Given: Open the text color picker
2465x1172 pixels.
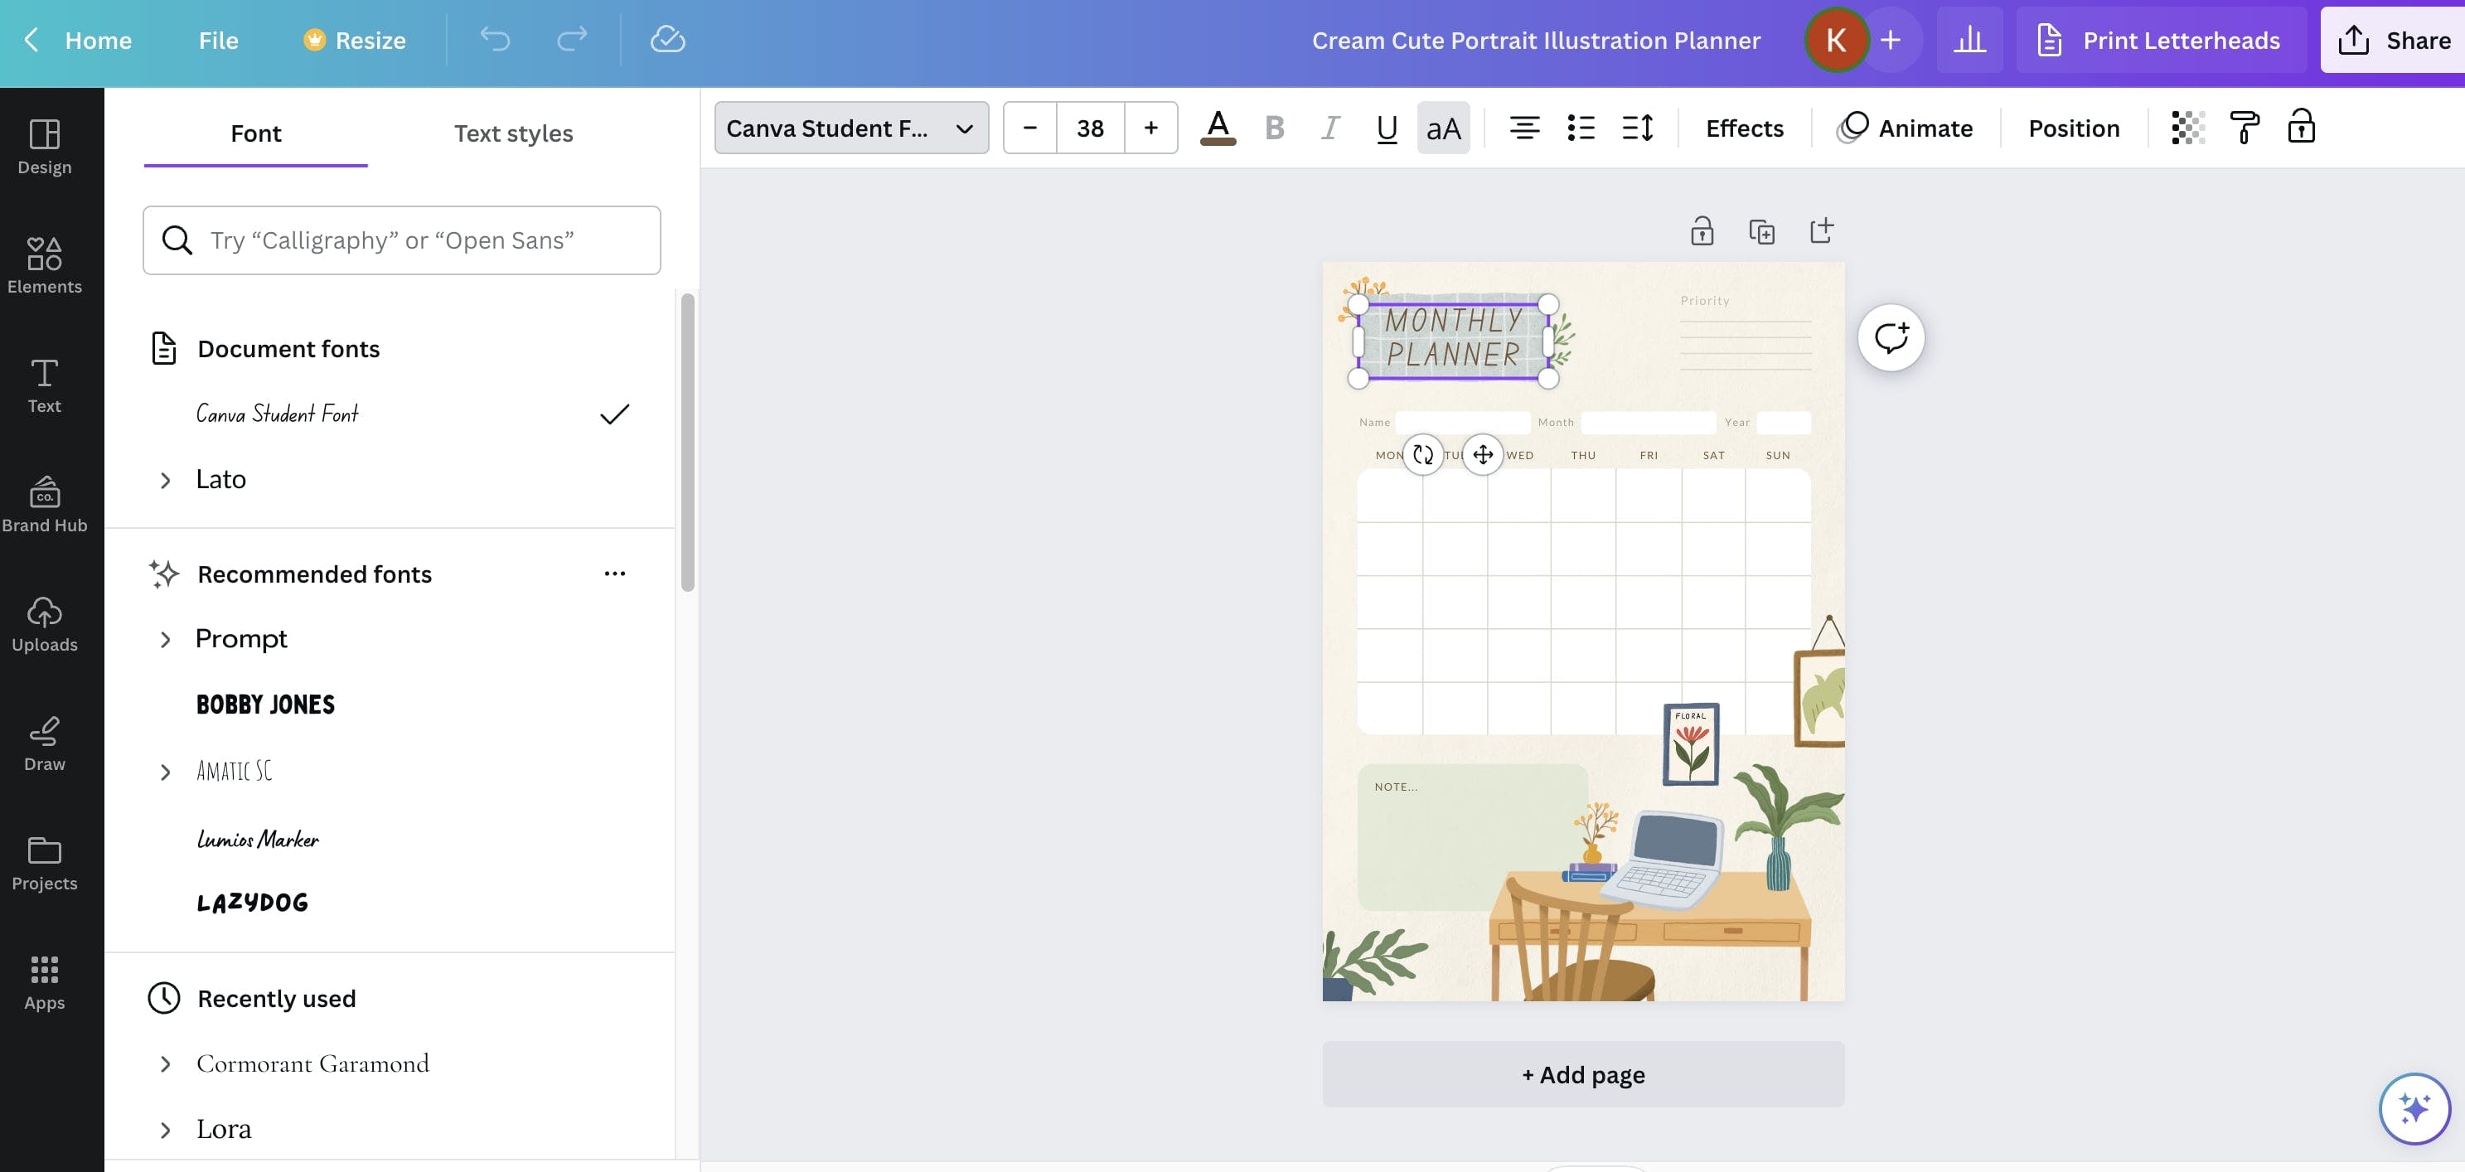Looking at the screenshot, I should 1216,128.
